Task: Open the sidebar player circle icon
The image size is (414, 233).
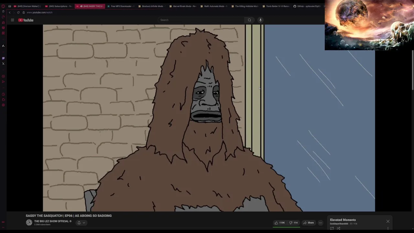Action: (x=3, y=76)
